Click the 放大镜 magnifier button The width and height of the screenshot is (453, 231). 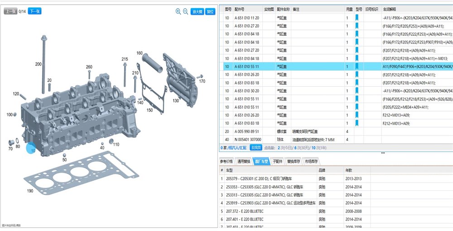(197, 12)
